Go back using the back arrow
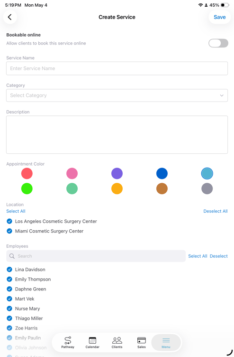234x357 pixels. pos(10,17)
